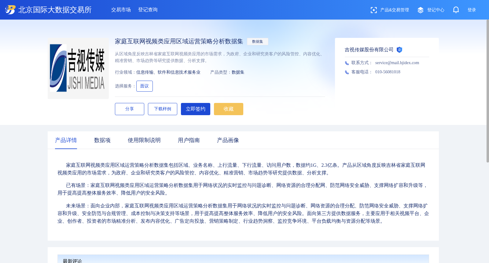The image size is (489, 263).
Task: Click the 产品&交易管理 scan icon
Action: point(373,10)
